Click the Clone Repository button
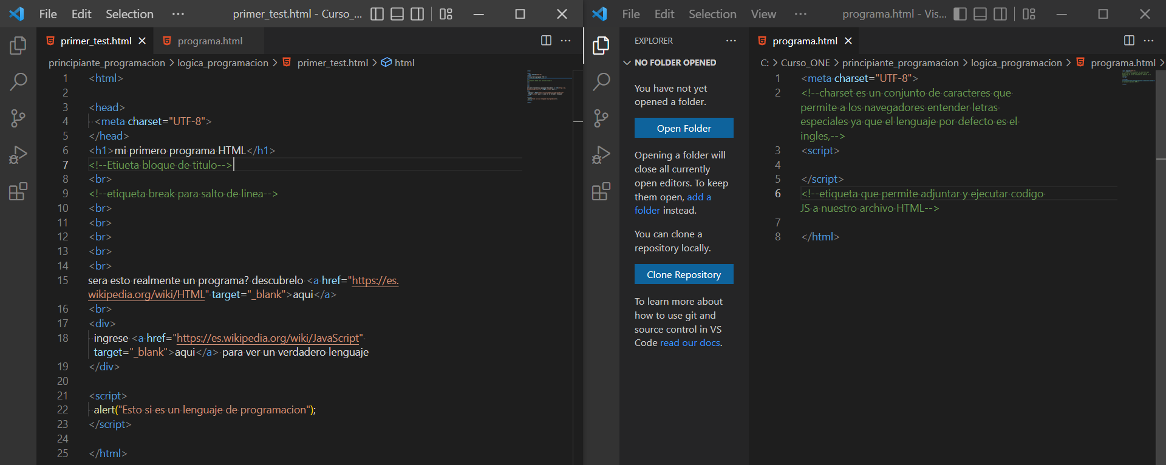Viewport: 1166px width, 465px height. 684,274
